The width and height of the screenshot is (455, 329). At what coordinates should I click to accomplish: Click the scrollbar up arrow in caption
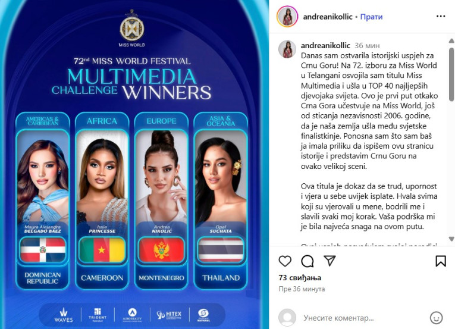tap(451, 41)
